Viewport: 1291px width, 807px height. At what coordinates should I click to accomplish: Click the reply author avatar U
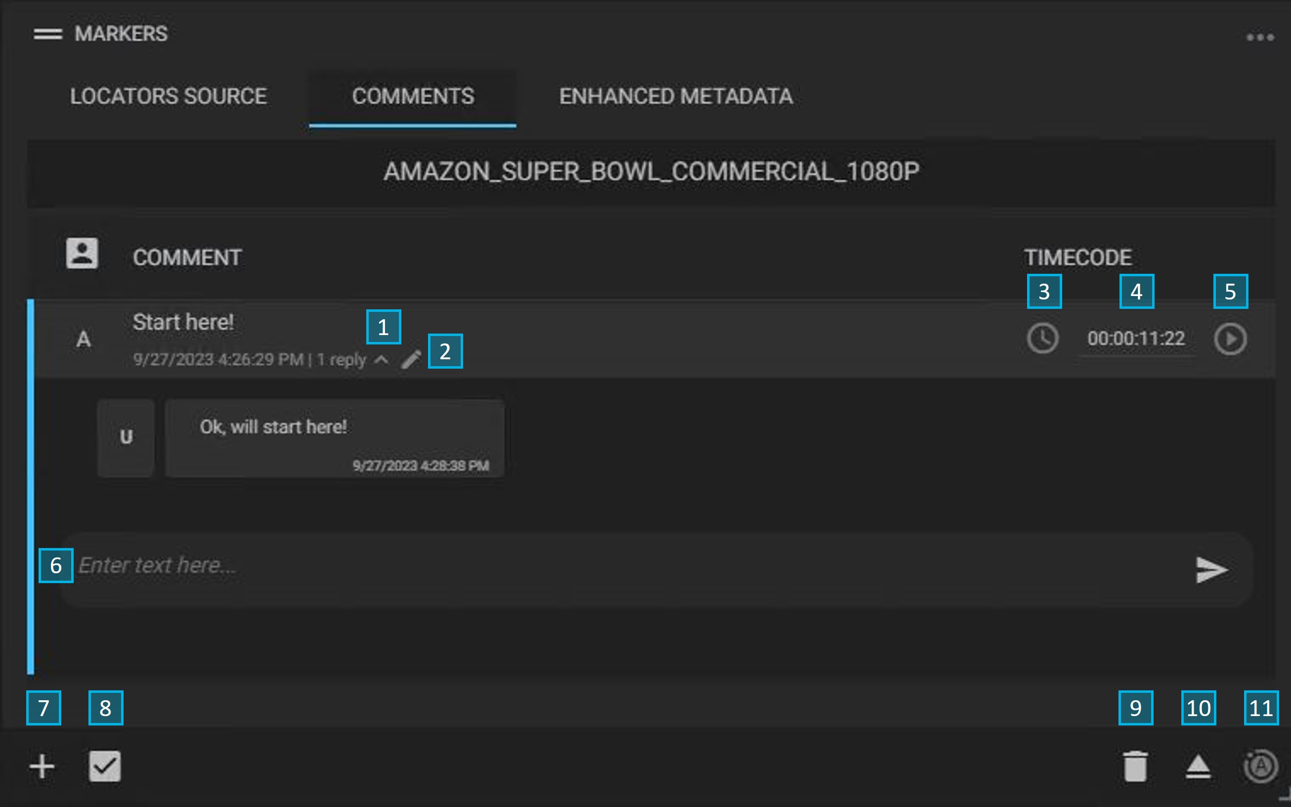126,438
